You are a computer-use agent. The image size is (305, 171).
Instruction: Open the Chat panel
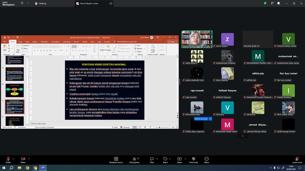click(152, 160)
